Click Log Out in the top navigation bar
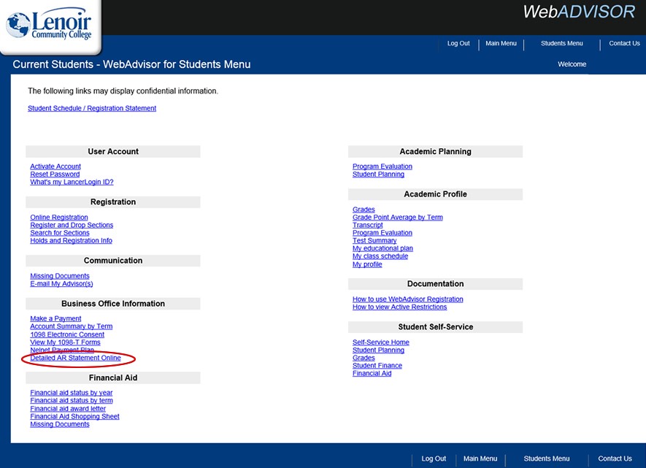This screenshot has height=468, width=646. tap(458, 44)
